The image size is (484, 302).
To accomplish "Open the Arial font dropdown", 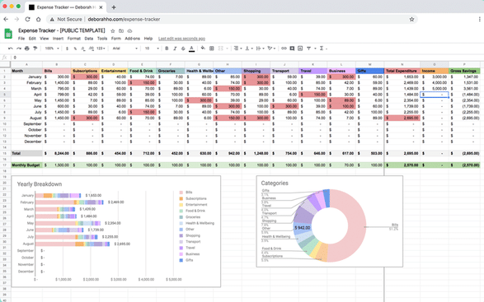I will 125,49.
